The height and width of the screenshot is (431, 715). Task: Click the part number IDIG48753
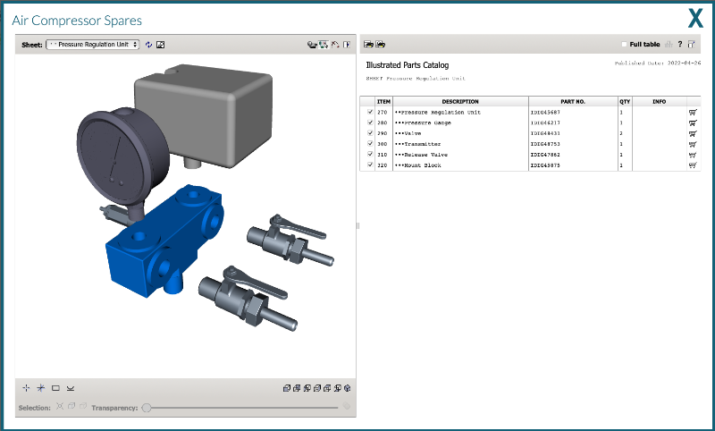coord(545,144)
